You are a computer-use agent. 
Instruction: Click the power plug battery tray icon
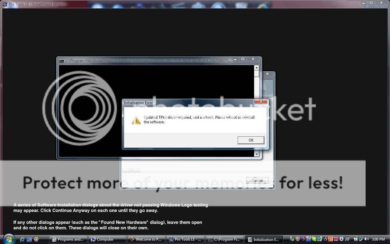coord(356,239)
